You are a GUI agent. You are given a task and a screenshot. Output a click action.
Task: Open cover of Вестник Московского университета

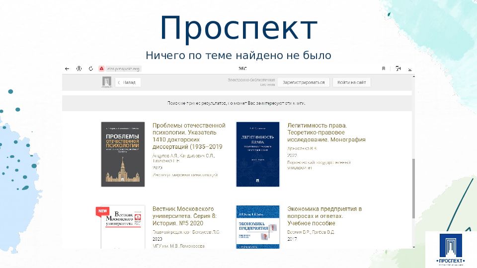(x=123, y=227)
